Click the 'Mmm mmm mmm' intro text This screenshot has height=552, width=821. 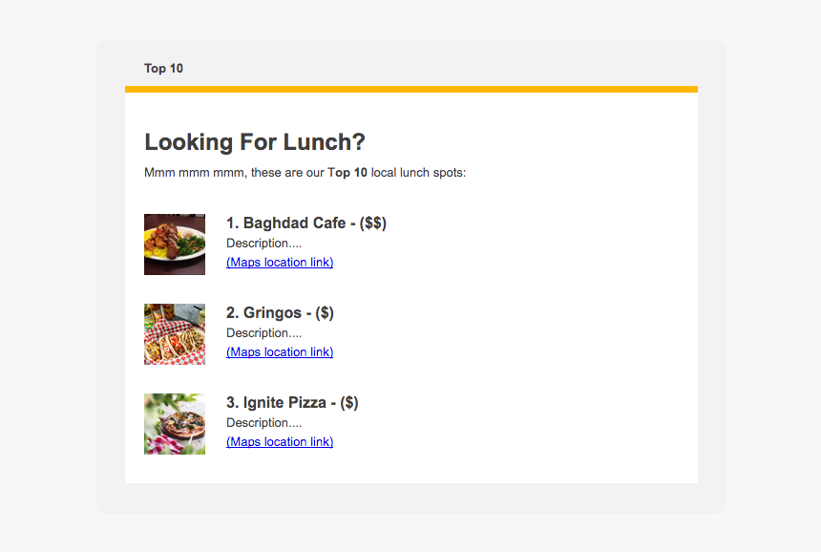(x=194, y=173)
